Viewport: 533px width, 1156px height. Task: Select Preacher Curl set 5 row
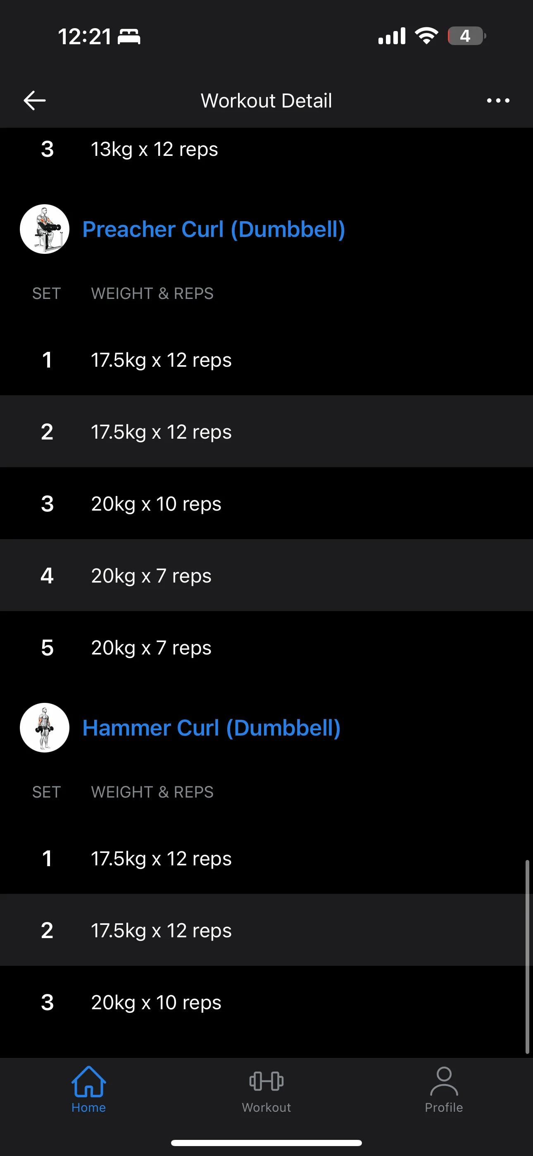coord(266,647)
